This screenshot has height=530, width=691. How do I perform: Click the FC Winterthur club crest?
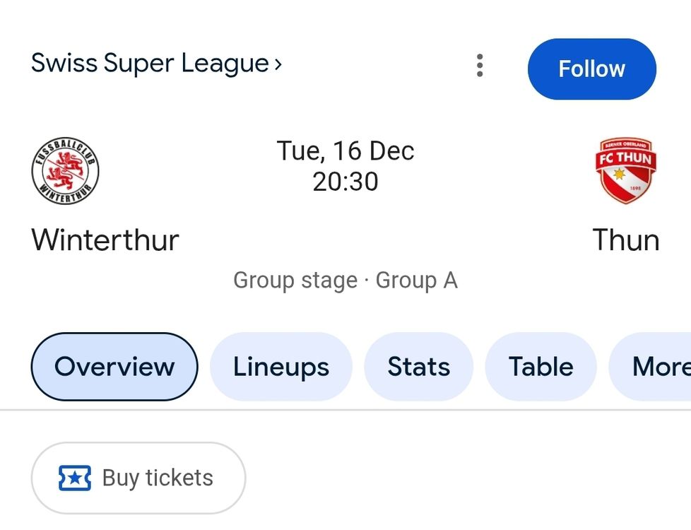66,172
